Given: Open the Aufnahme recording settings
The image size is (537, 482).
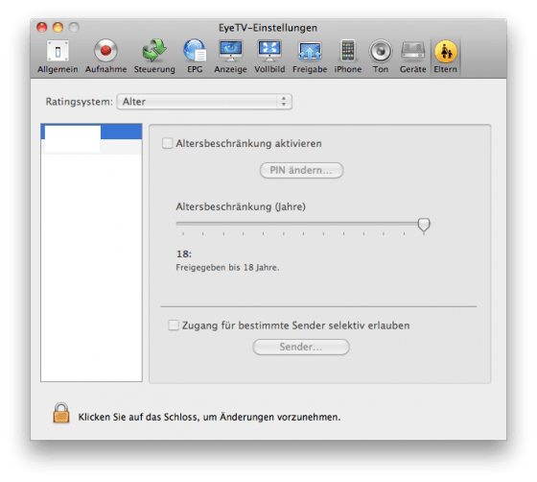Looking at the screenshot, I should (x=105, y=57).
